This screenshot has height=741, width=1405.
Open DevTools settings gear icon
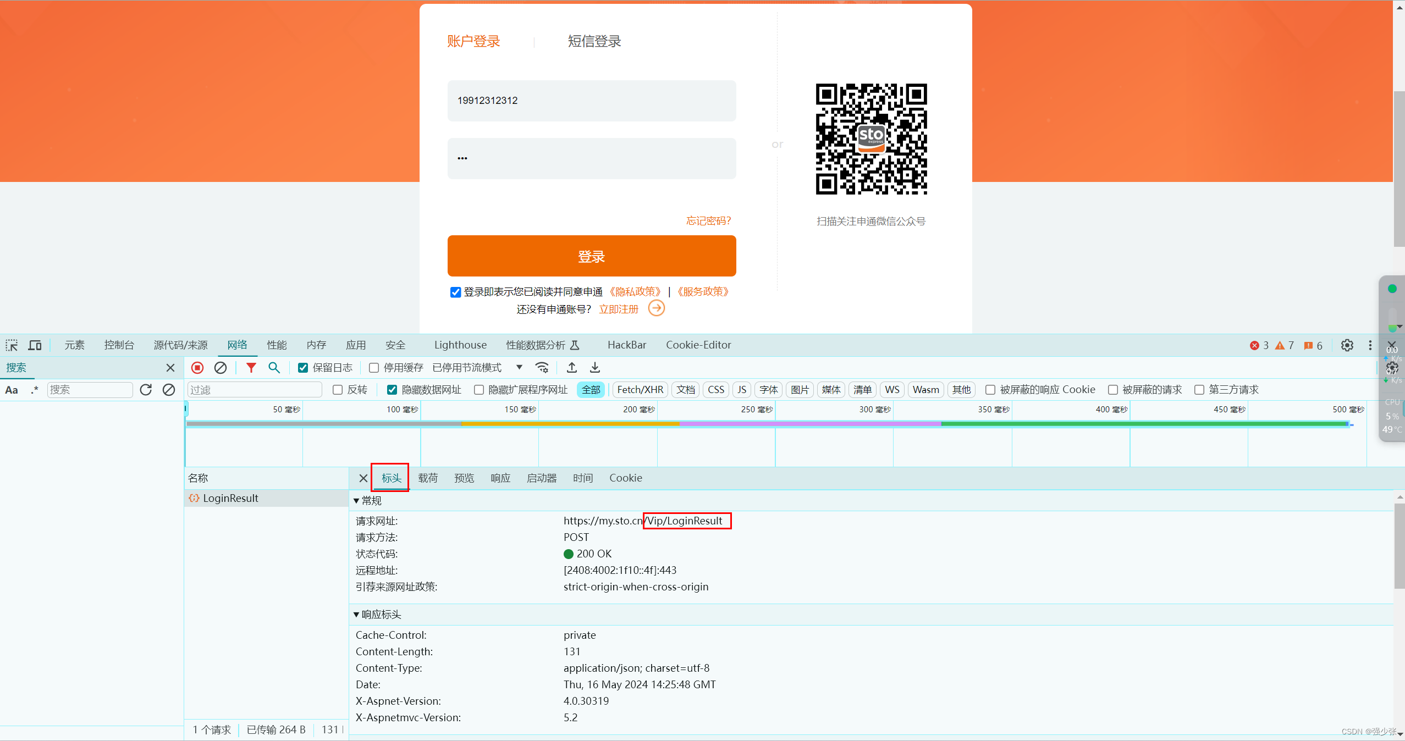pyautogui.click(x=1347, y=345)
